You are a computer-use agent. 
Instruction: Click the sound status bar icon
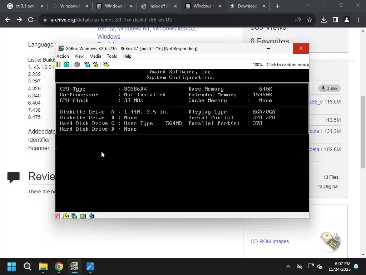click(91, 216)
